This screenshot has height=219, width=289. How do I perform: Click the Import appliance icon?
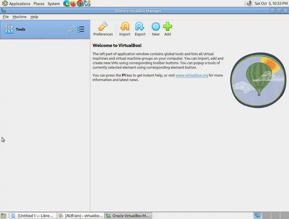coord(124,29)
